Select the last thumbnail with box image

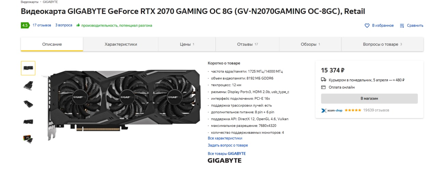28,139
